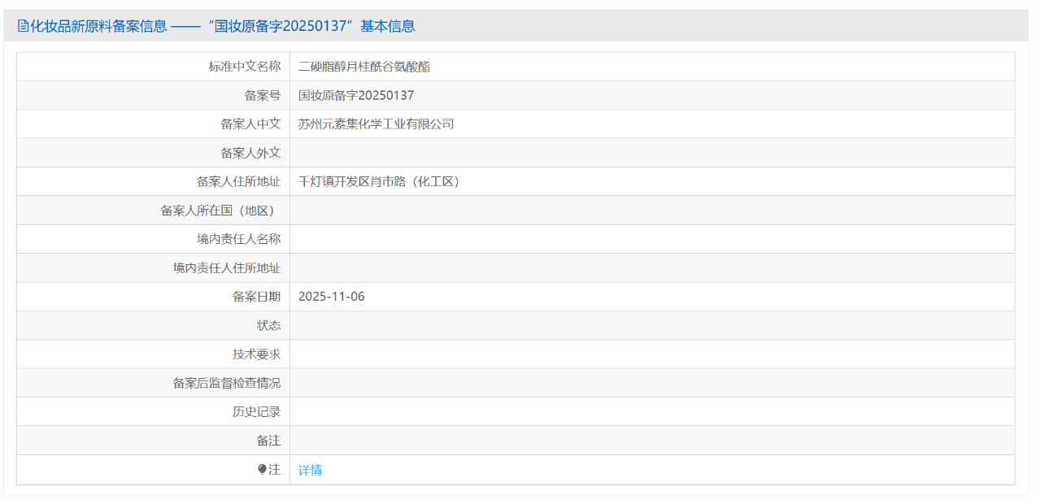
Task: Click the 备注 row label
Action: 268,440
